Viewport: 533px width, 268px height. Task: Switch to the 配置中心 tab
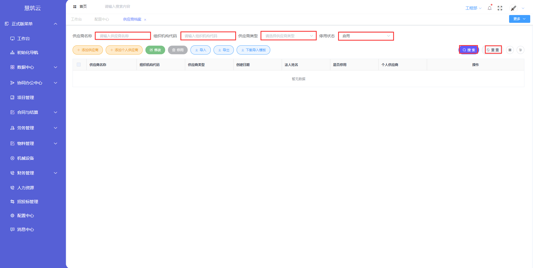click(101, 19)
